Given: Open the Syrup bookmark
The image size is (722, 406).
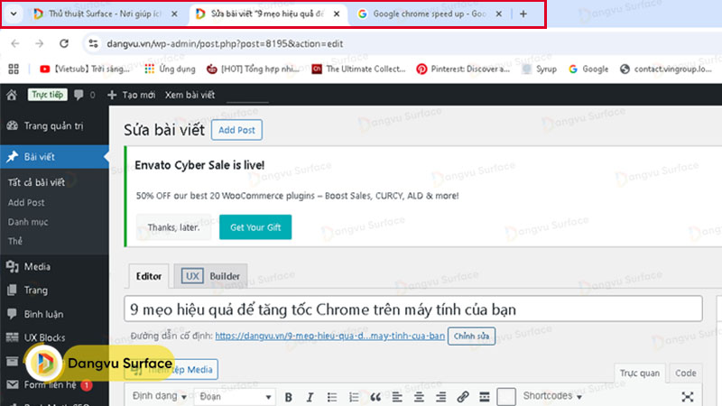Looking at the screenshot, I should [x=539, y=69].
